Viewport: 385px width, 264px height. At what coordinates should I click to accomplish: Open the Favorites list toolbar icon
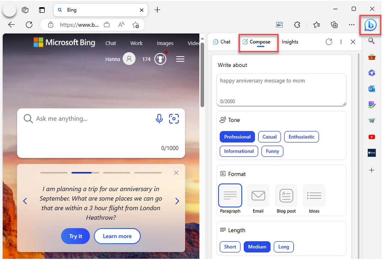point(316,25)
